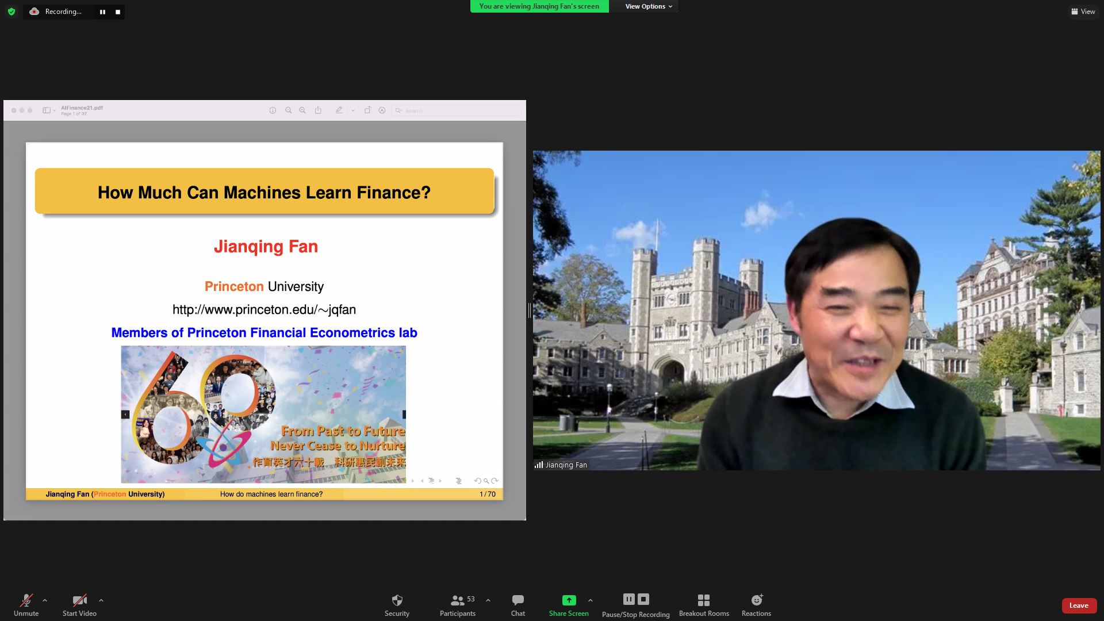Image resolution: width=1104 pixels, height=621 pixels.
Task: Click the red name 'Jianqing Fan' on slide
Action: pos(266,246)
